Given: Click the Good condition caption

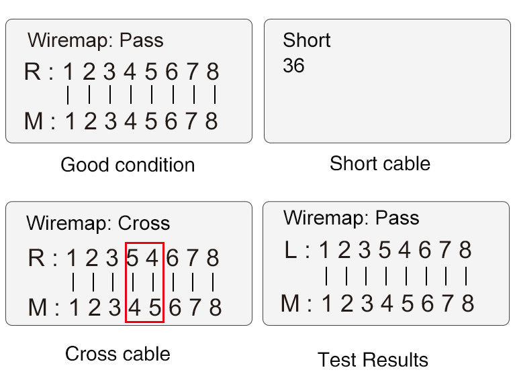Looking at the screenshot, I should (x=128, y=165).
